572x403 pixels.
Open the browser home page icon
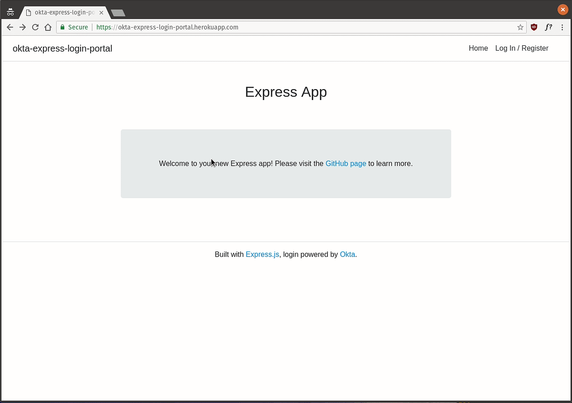coord(48,27)
